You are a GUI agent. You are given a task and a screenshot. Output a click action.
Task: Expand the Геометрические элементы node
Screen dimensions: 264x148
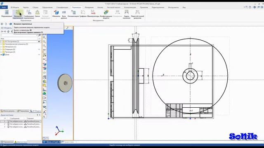1,44
